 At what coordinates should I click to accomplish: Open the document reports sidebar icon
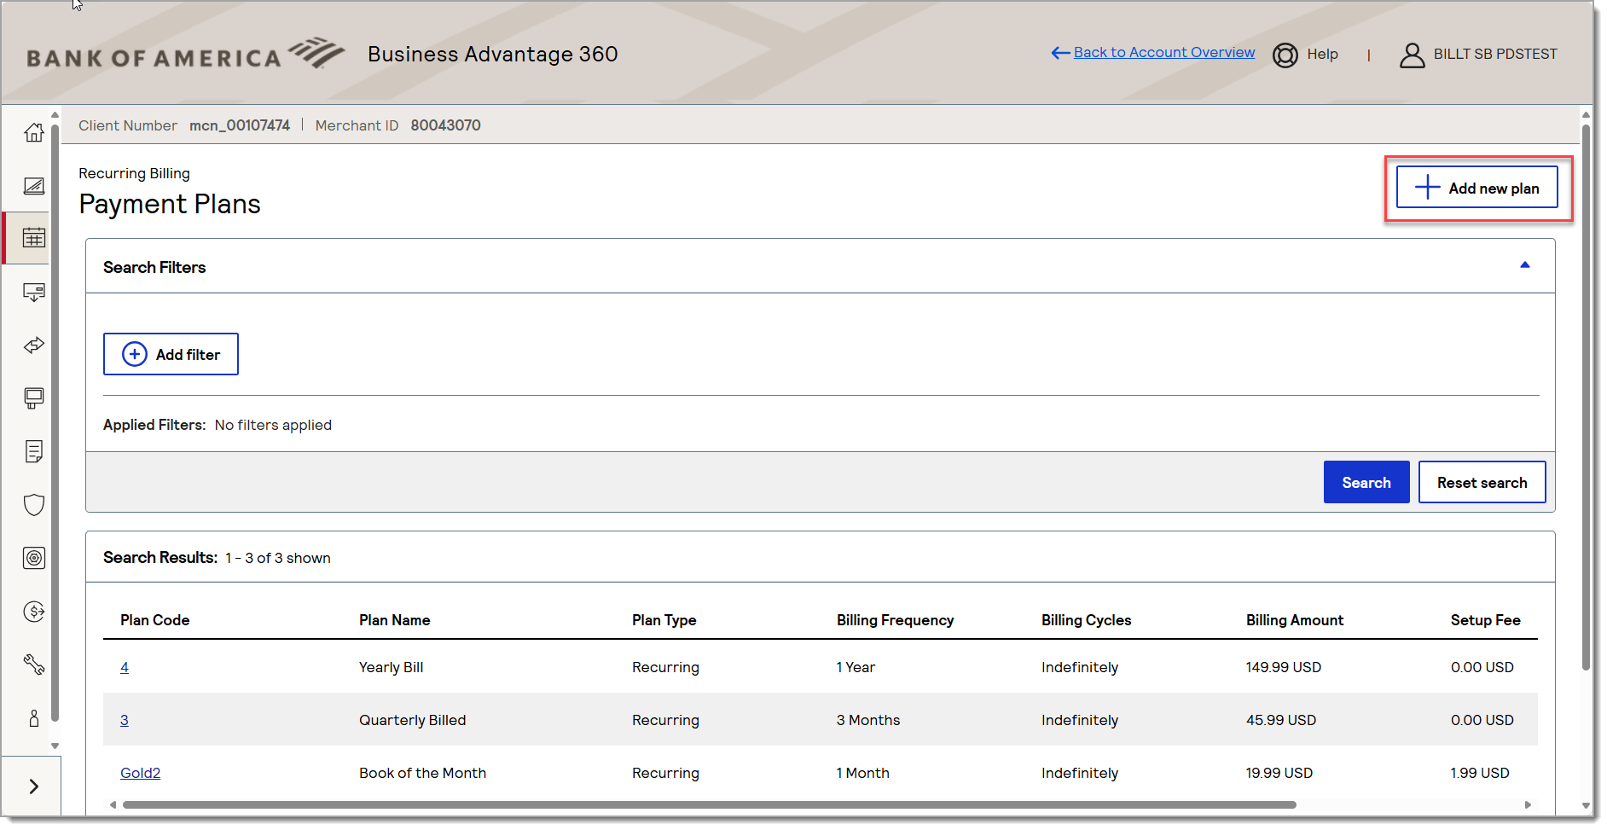pyautogui.click(x=34, y=451)
